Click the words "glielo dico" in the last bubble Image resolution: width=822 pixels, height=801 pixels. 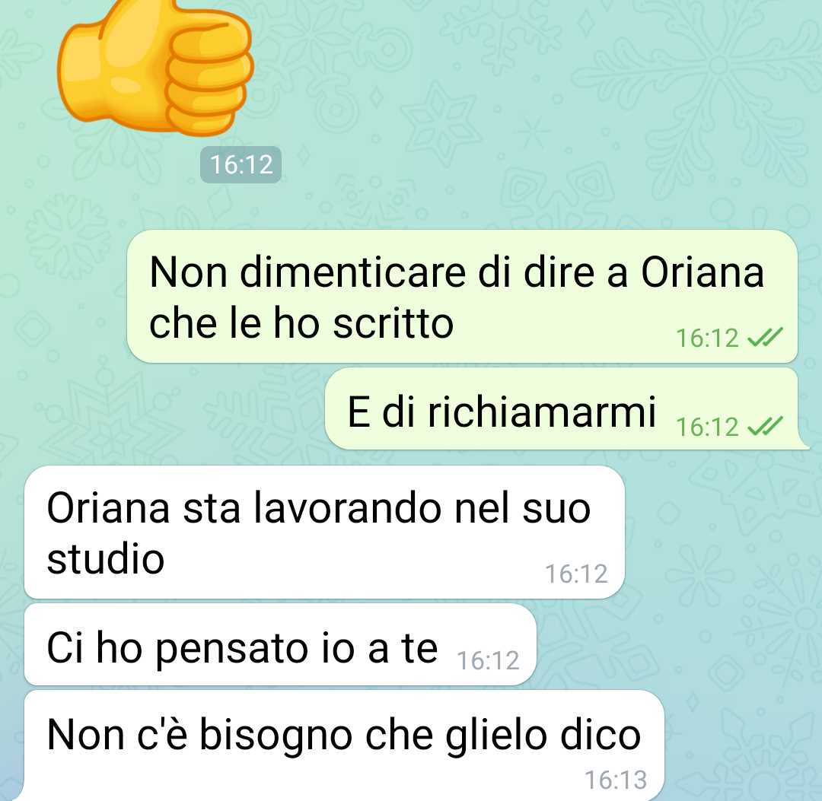(x=543, y=736)
